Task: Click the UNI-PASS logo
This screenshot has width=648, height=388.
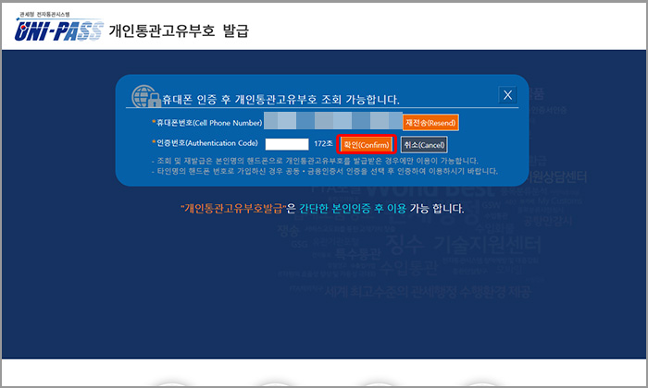Action: click(59, 30)
